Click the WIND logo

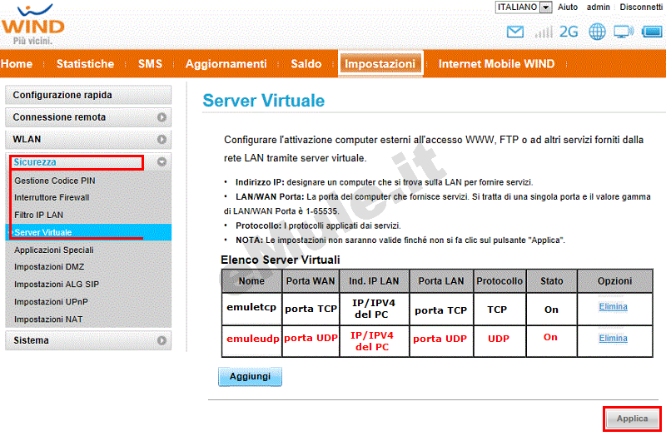click(32, 24)
